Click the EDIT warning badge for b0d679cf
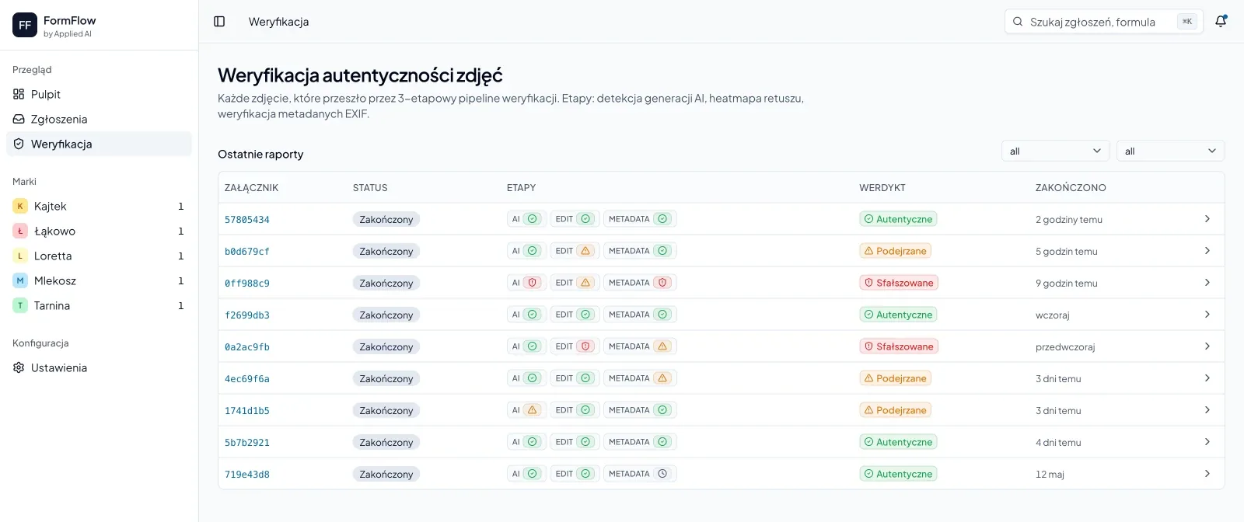This screenshot has width=1244, height=522. 574,251
